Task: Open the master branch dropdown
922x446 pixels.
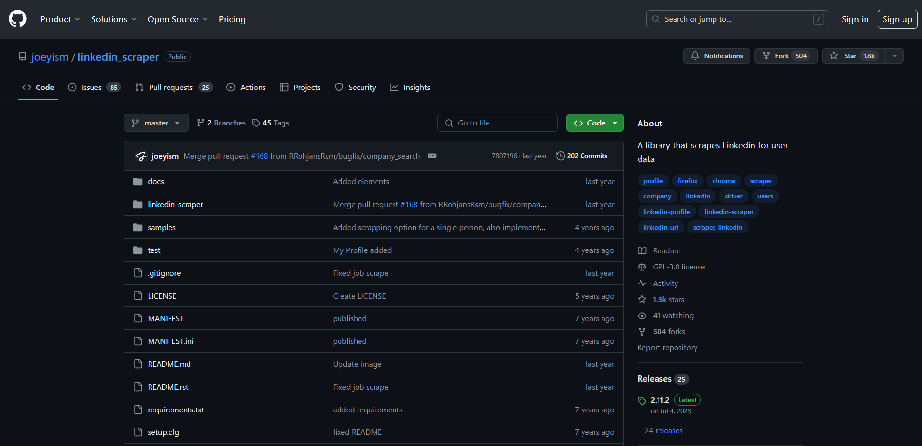Action: [156, 123]
